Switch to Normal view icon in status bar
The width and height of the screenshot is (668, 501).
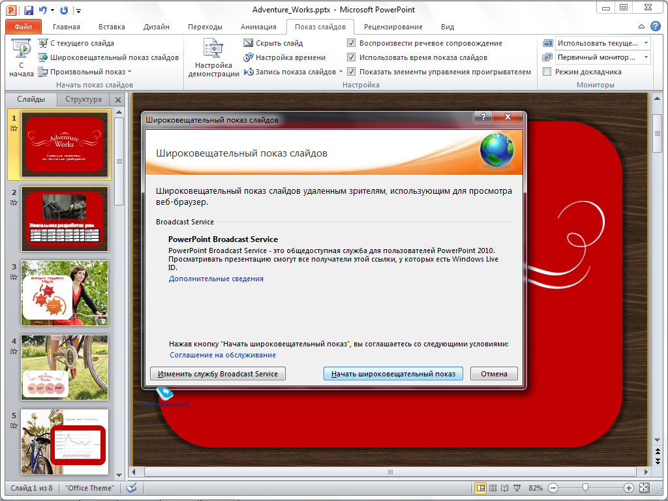[480, 488]
